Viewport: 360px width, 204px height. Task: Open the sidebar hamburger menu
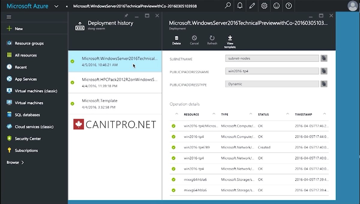(x=9, y=16)
